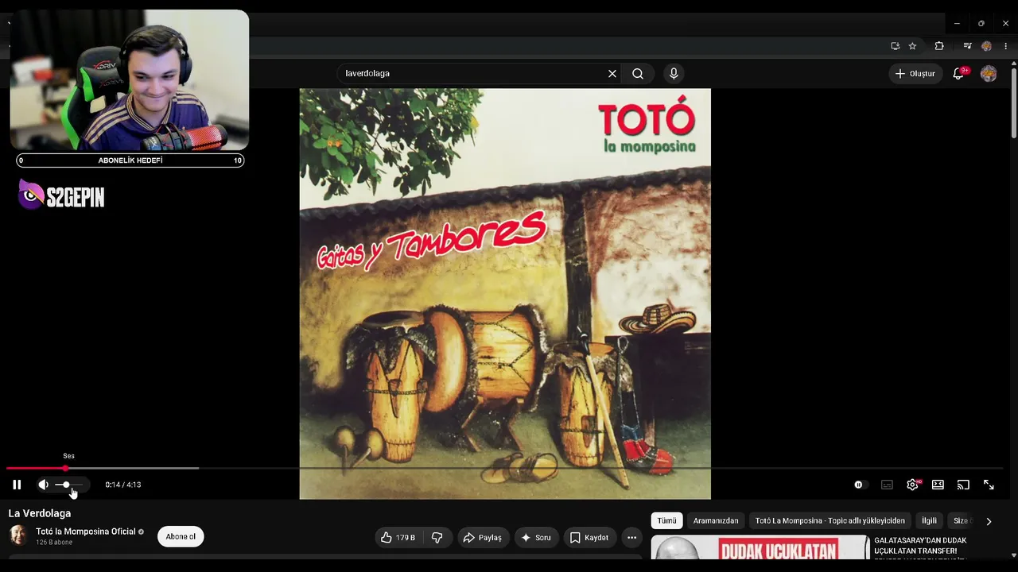Click the page scrollbar thumb on the right edge
Image resolution: width=1018 pixels, height=572 pixels.
(x=1013, y=103)
